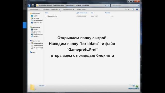Click the Изображения picture icon
This screenshot has height=93, width=165.
click(32, 34)
